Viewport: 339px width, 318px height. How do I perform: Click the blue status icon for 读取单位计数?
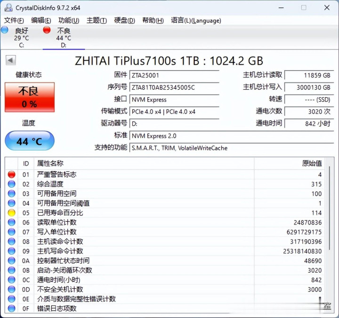(11, 222)
